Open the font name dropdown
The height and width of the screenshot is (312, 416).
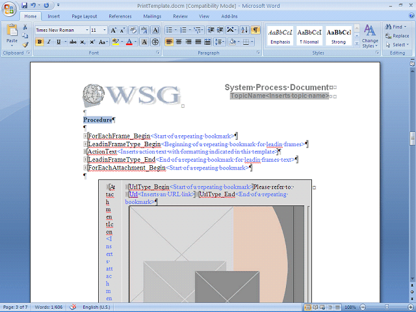coord(86,31)
